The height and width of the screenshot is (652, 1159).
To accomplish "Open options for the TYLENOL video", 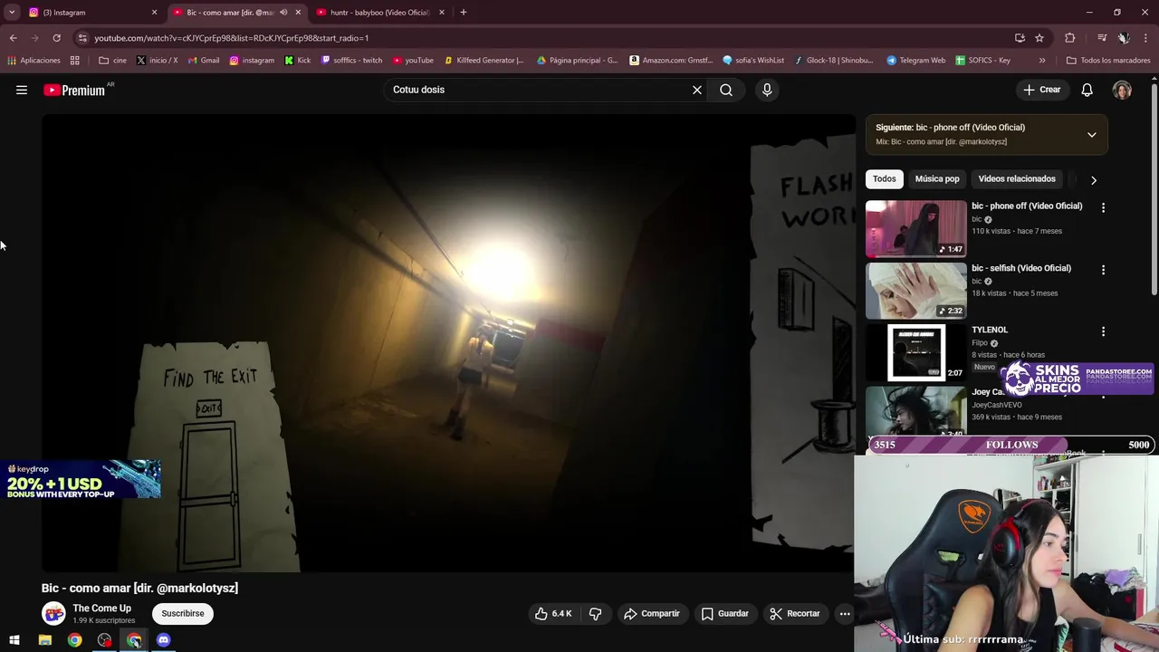I will coord(1103,331).
